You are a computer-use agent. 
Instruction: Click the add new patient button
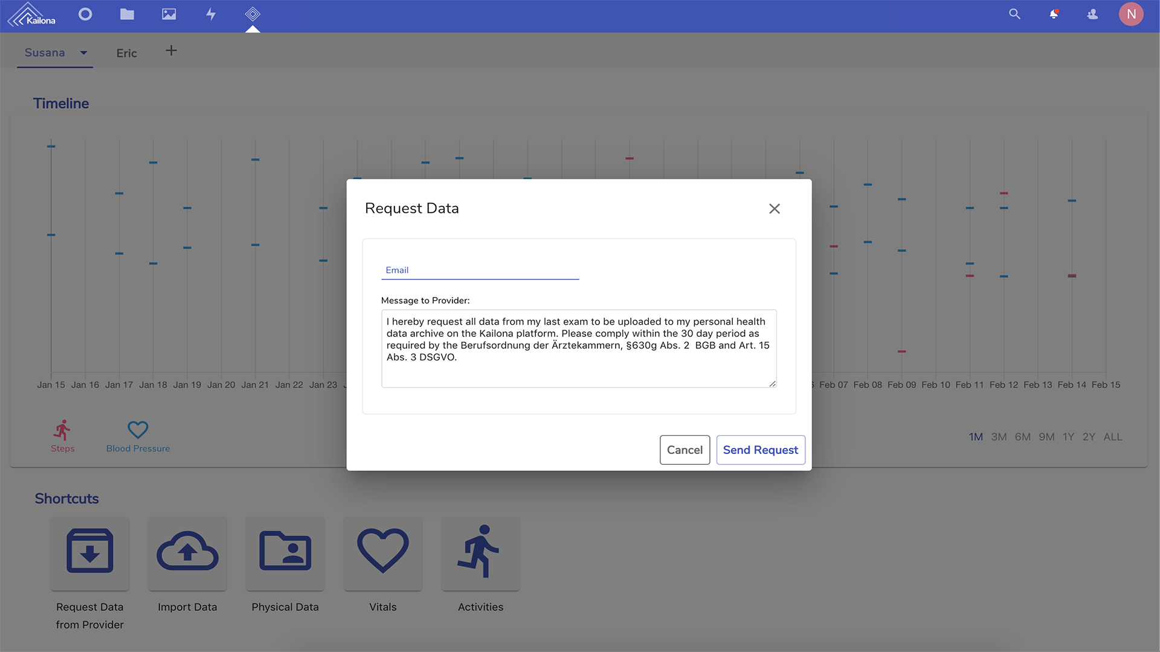coord(172,52)
